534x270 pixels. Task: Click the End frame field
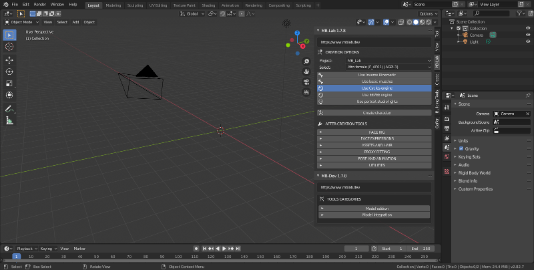pos(422,249)
